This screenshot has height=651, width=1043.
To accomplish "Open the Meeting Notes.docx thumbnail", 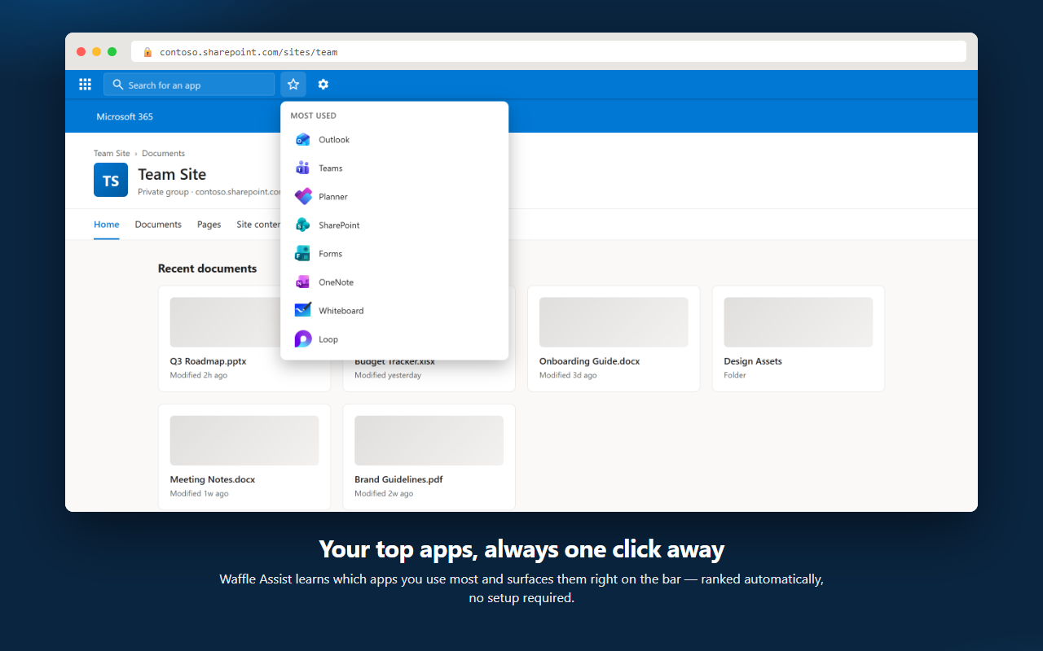I will (244, 440).
